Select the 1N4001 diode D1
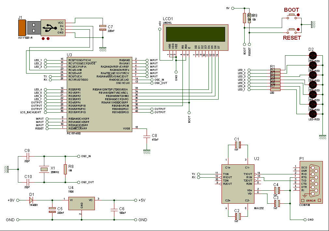 point(32,200)
